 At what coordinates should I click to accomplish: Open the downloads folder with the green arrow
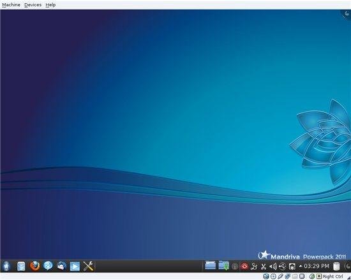[x=224, y=266]
